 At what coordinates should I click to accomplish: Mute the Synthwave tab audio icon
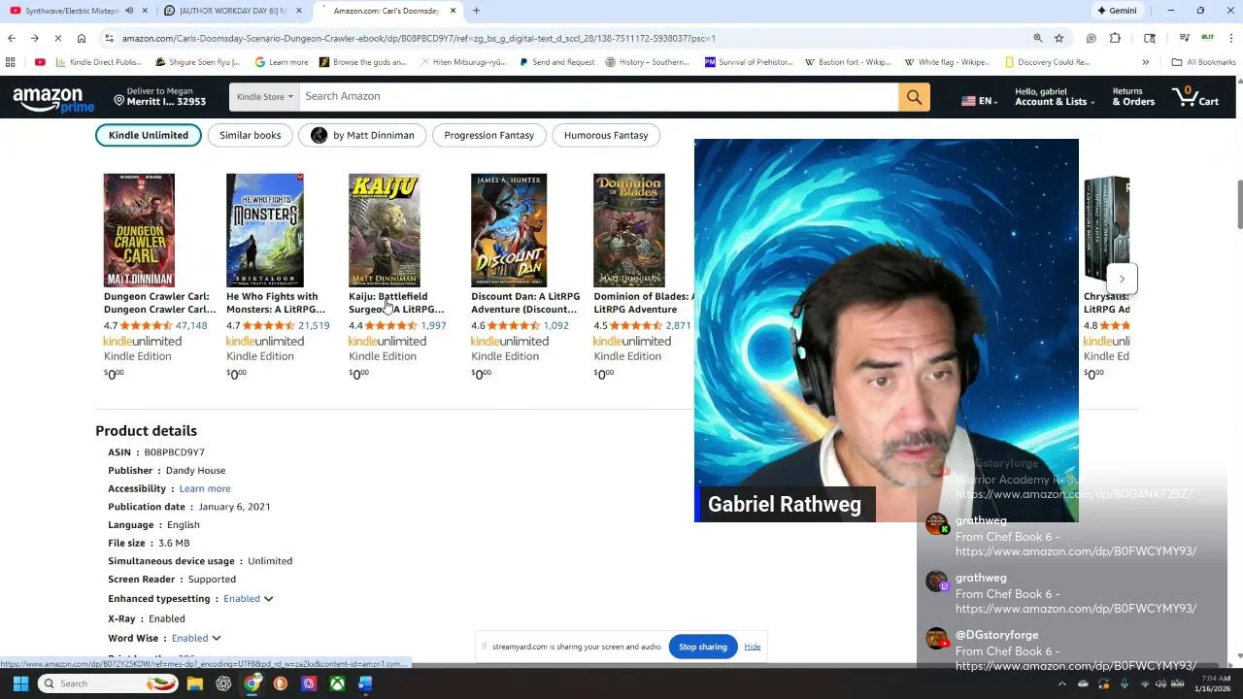(x=129, y=11)
